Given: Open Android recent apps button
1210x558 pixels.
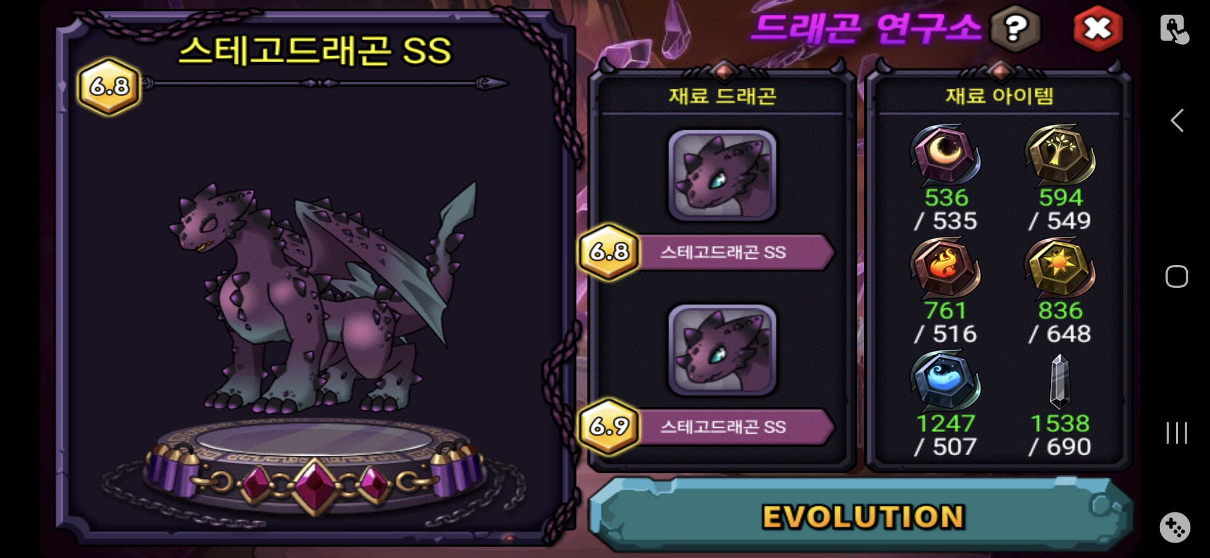Looking at the screenshot, I should click(1176, 433).
